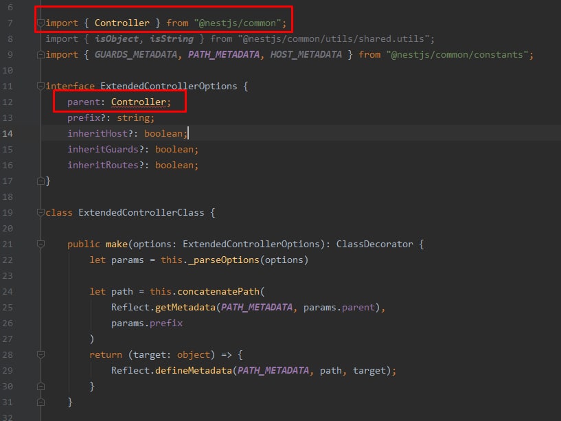Click params.parent on line 25
Screen dimensions: 561x421
(x=339, y=308)
